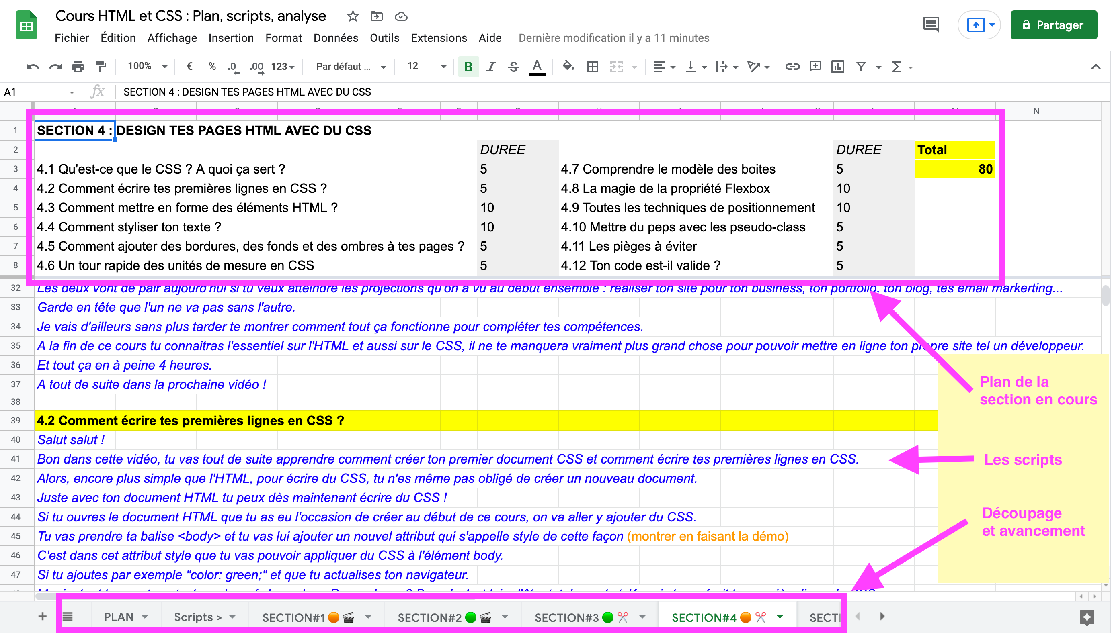Screen dimensions: 1112x633
Task: Click the print icon
Action: 78,67
